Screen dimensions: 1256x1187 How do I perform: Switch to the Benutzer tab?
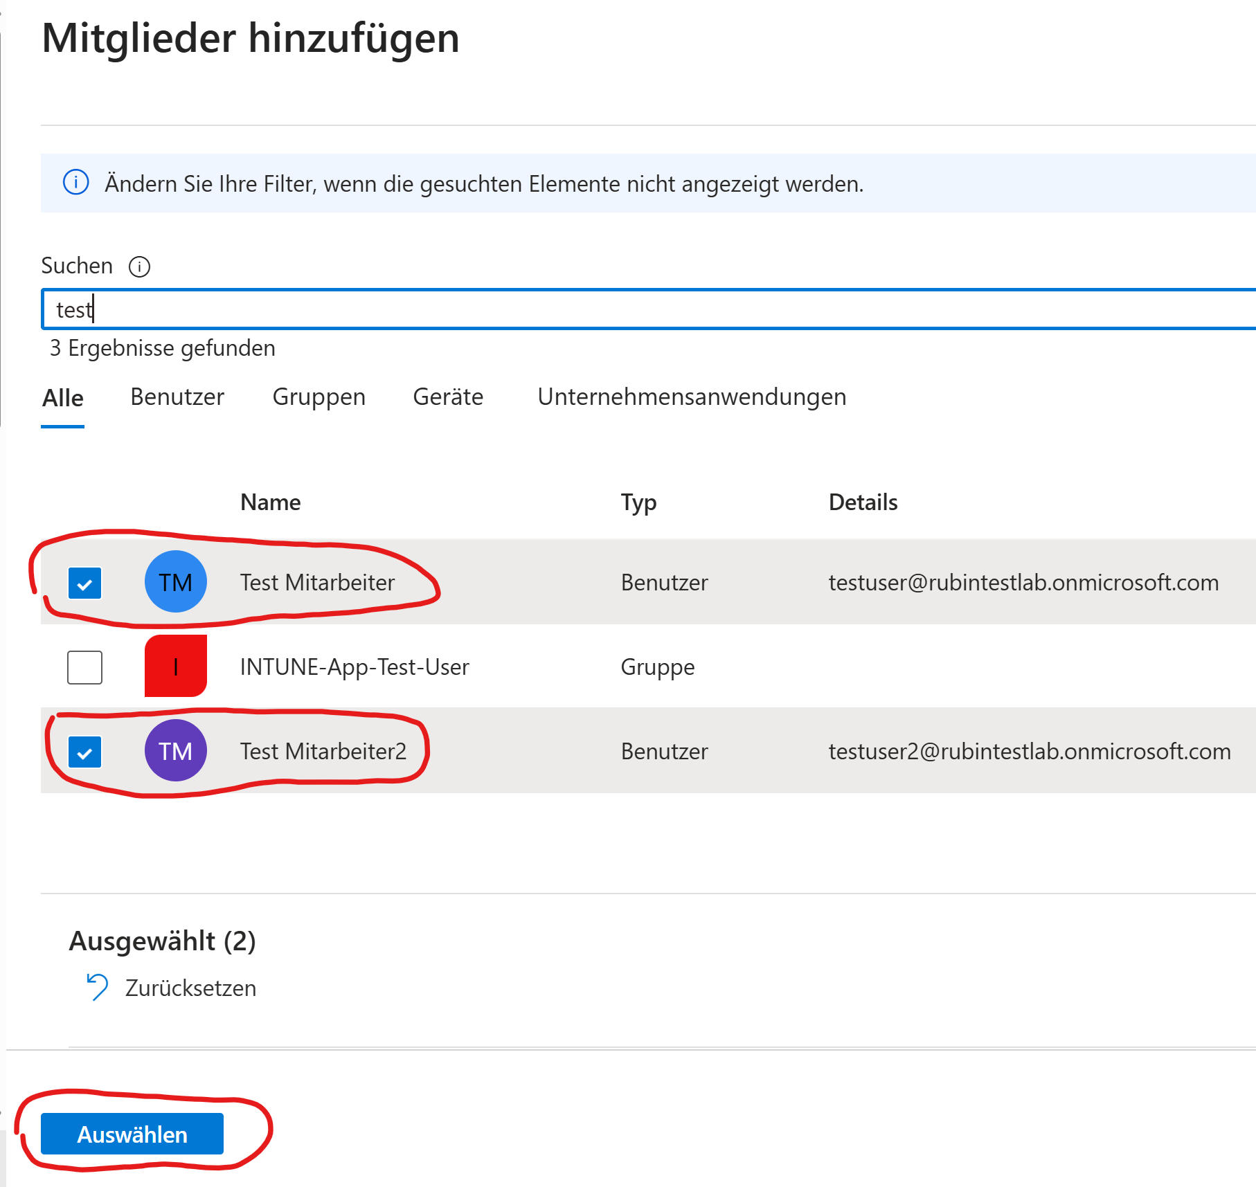[177, 397]
